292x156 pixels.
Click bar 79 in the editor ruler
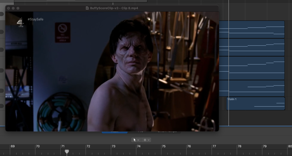pyautogui.click(x=265, y=146)
